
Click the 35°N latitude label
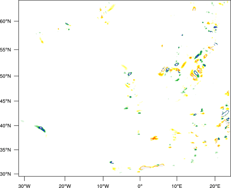(5, 150)
